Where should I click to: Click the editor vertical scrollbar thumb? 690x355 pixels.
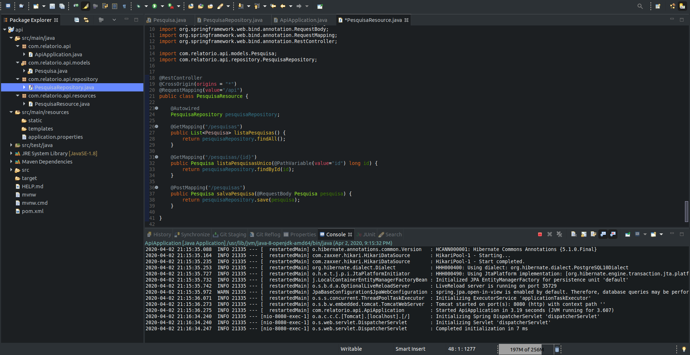686,212
